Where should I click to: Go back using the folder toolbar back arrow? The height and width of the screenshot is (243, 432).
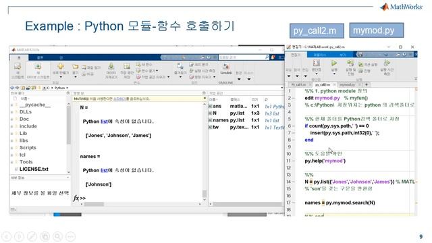[x=12, y=88]
